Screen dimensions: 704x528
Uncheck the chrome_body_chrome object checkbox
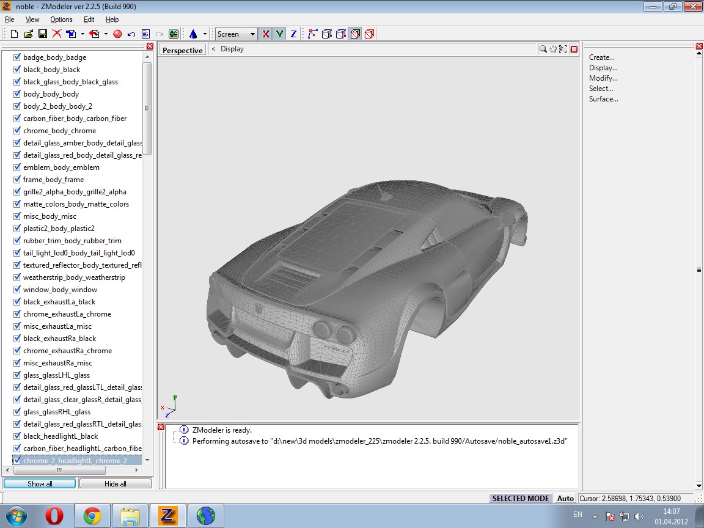[x=17, y=131]
